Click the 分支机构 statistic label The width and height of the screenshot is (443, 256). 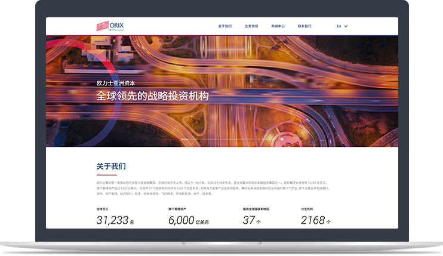click(307, 209)
